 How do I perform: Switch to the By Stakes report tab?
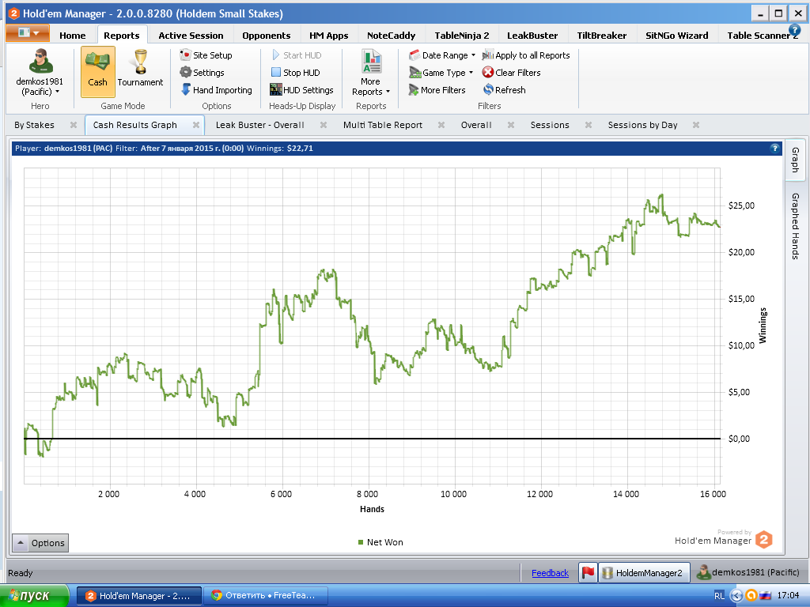coord(34,125)
